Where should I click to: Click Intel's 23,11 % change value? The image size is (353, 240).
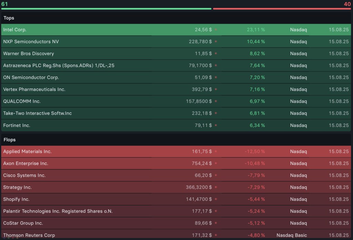click(256, 30)
